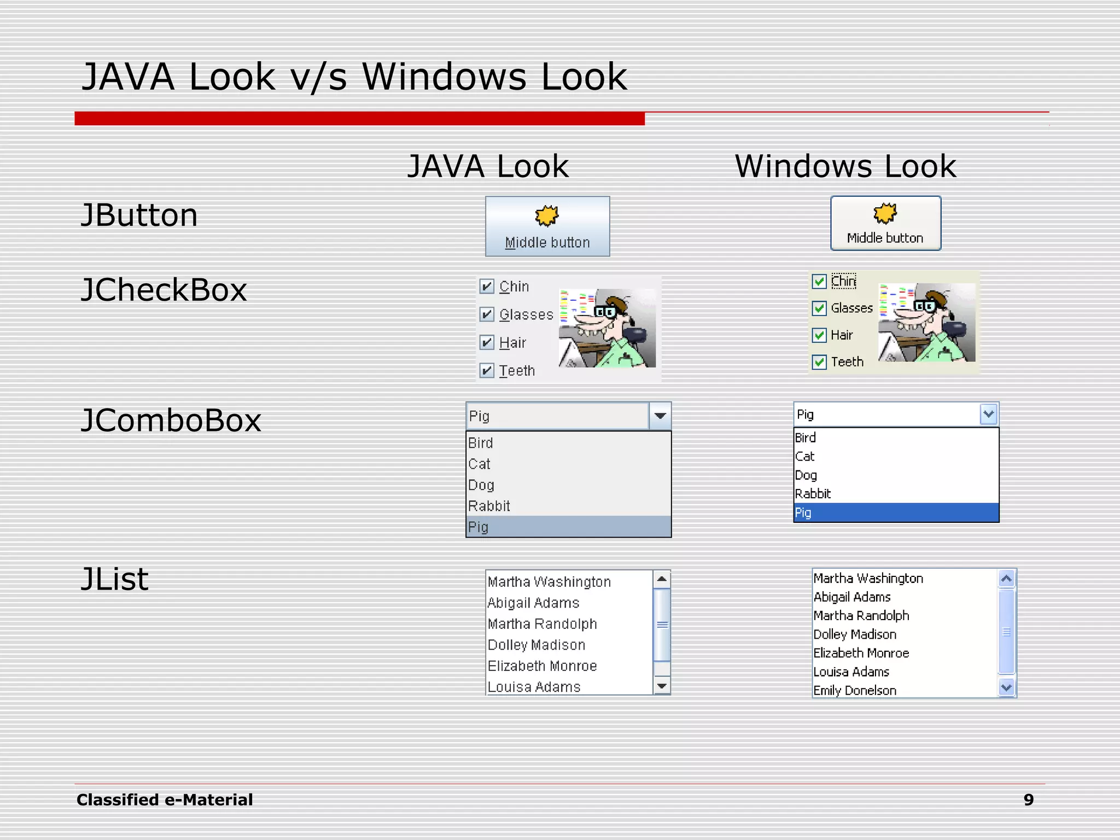Select Elizabeth Monroe in Windows list
The image size is (1120, 840).
[x=906, y=652]
